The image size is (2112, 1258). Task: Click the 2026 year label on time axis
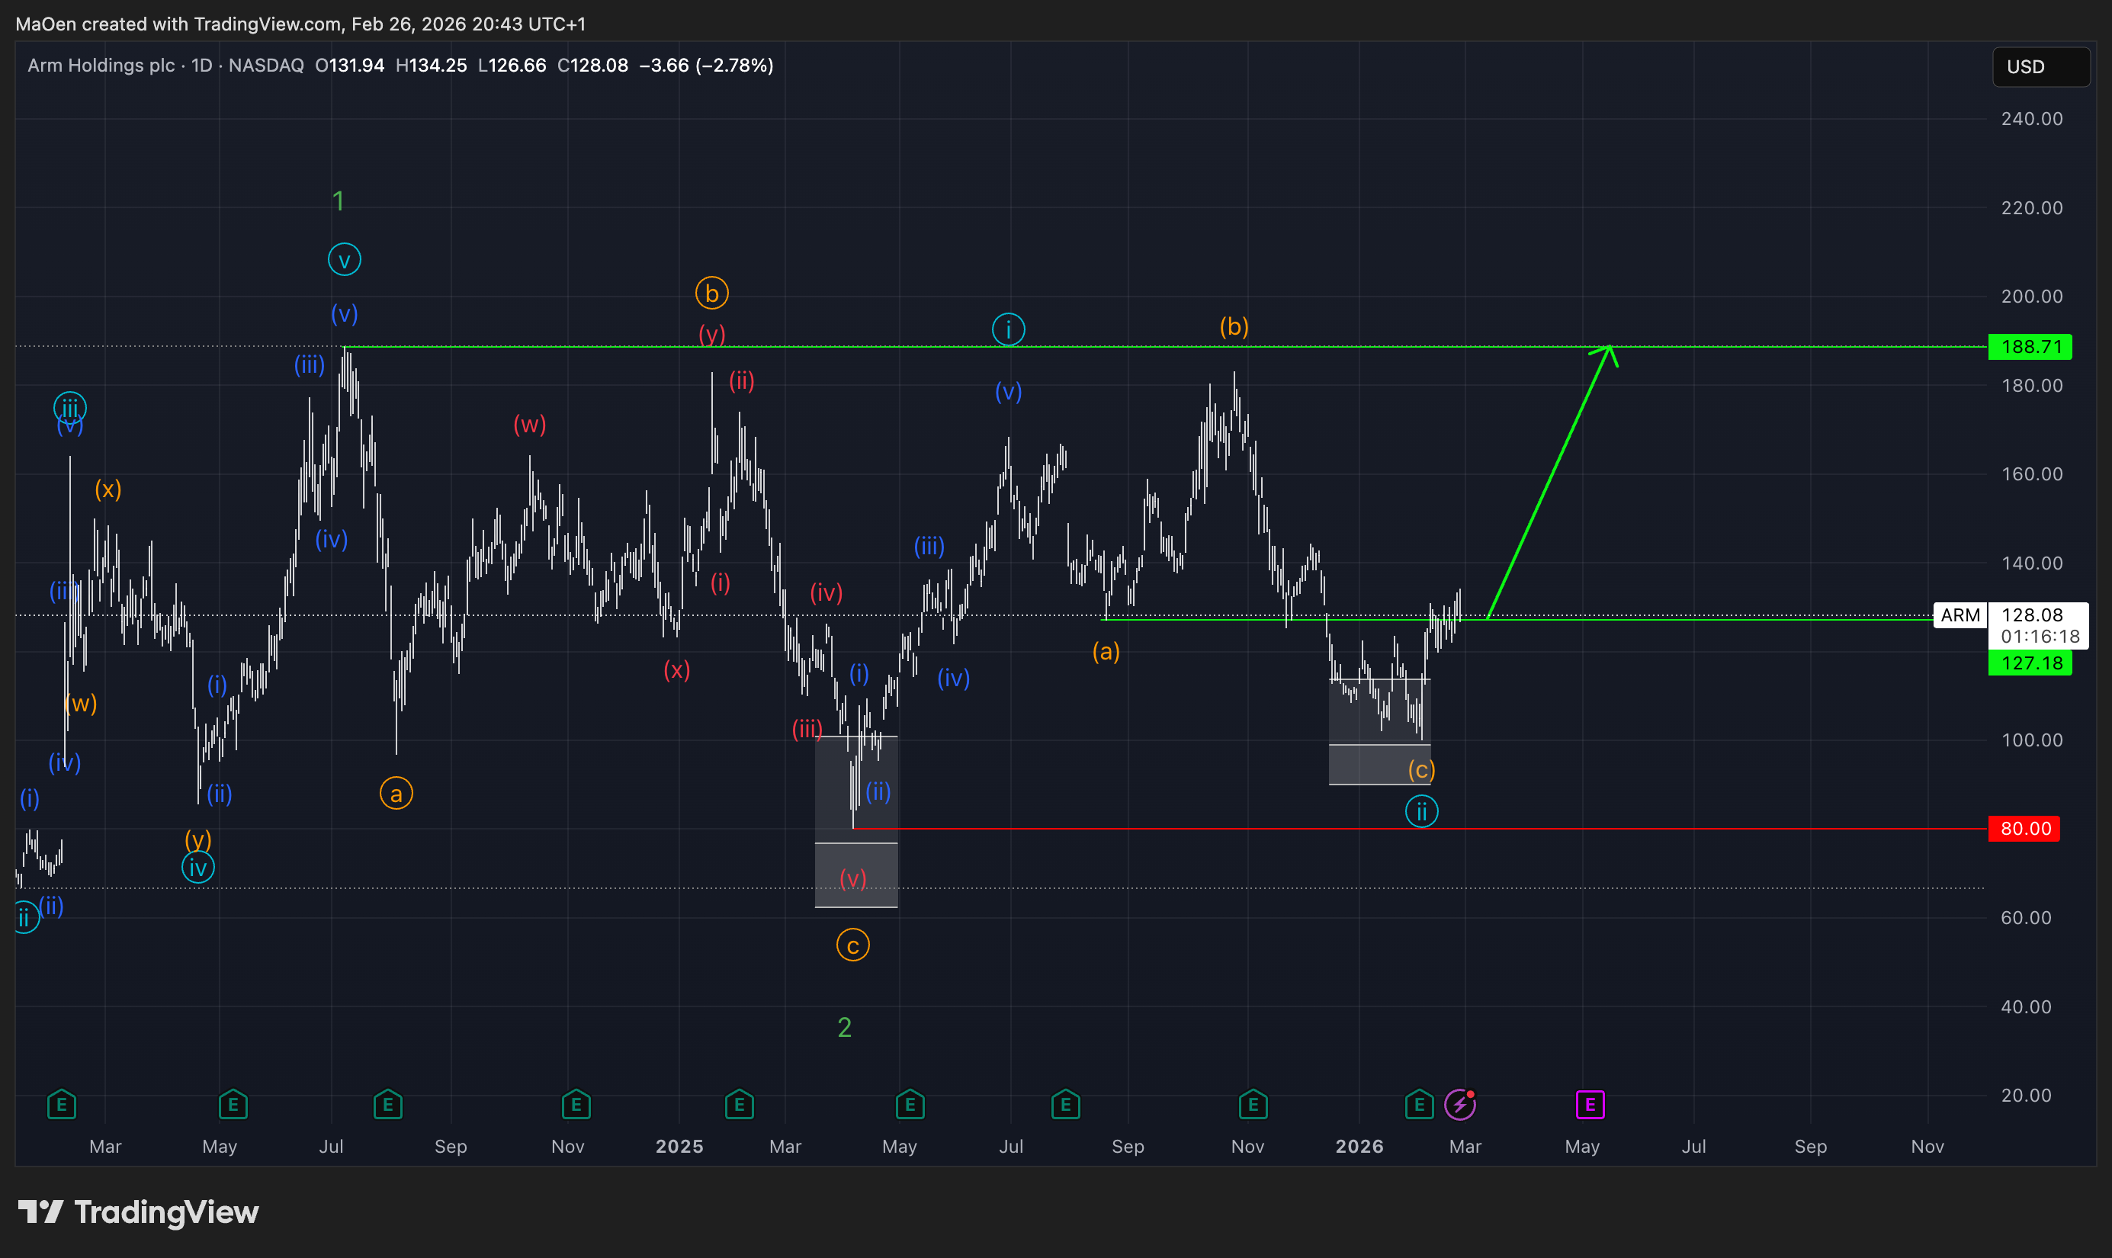point(1359,1146)
